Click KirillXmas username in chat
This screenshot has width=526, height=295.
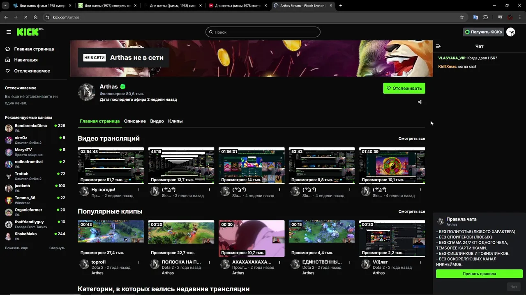point(448,66)
